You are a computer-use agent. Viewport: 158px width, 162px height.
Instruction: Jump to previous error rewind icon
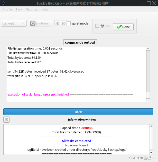[x=57, y=23]
